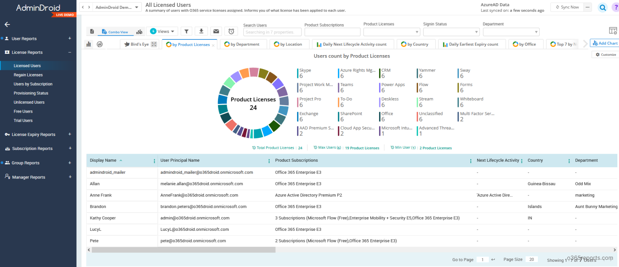Click the Page Size field
This screenshot has width=619, height=267.
point(532,259)
